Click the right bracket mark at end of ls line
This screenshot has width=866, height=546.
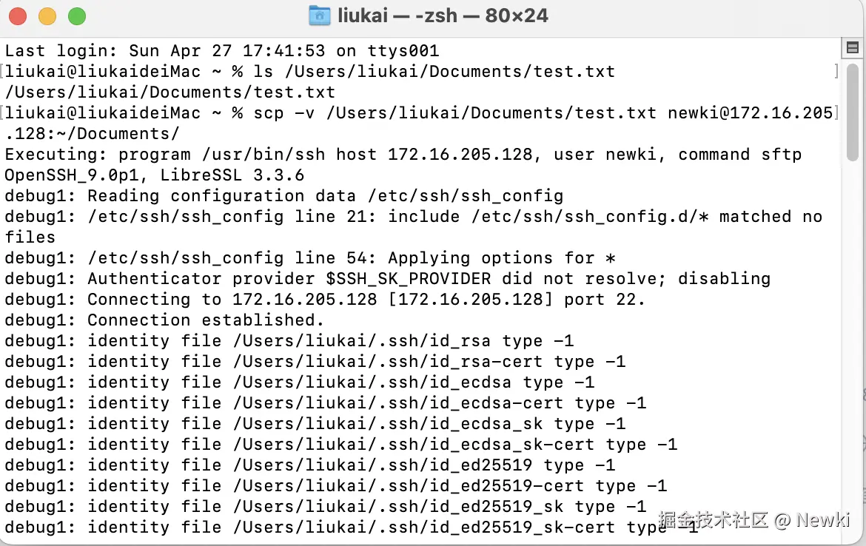pyautogui.click(x=836, y=71)
